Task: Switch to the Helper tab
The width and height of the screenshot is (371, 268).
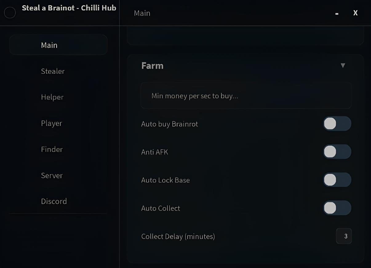Action: [x=52, y=97]
